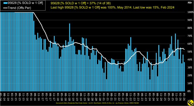Click the final bar at 37% for 05-26
This screenshot has width=194, height=106.
pyautogui.click(x=184, y=77)
